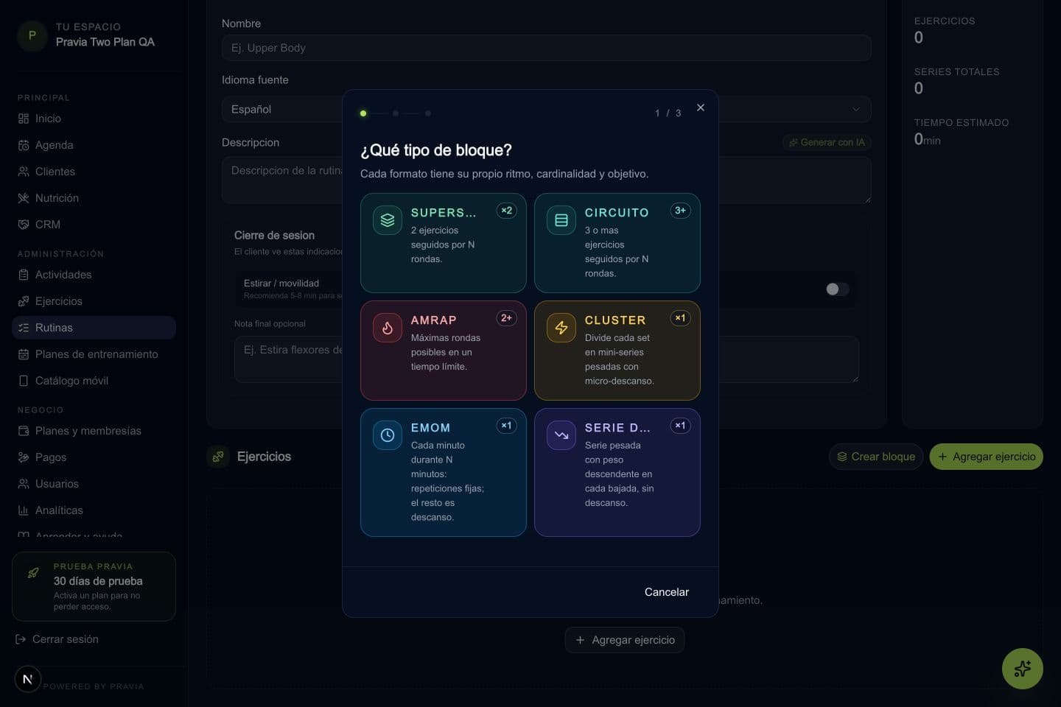Click the first green step indicator dot
Image resolution: width=1061 pixels, height=707 pixels.
click(x=363, y=113)
